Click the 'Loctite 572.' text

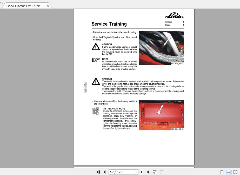[x=108, y=54]
